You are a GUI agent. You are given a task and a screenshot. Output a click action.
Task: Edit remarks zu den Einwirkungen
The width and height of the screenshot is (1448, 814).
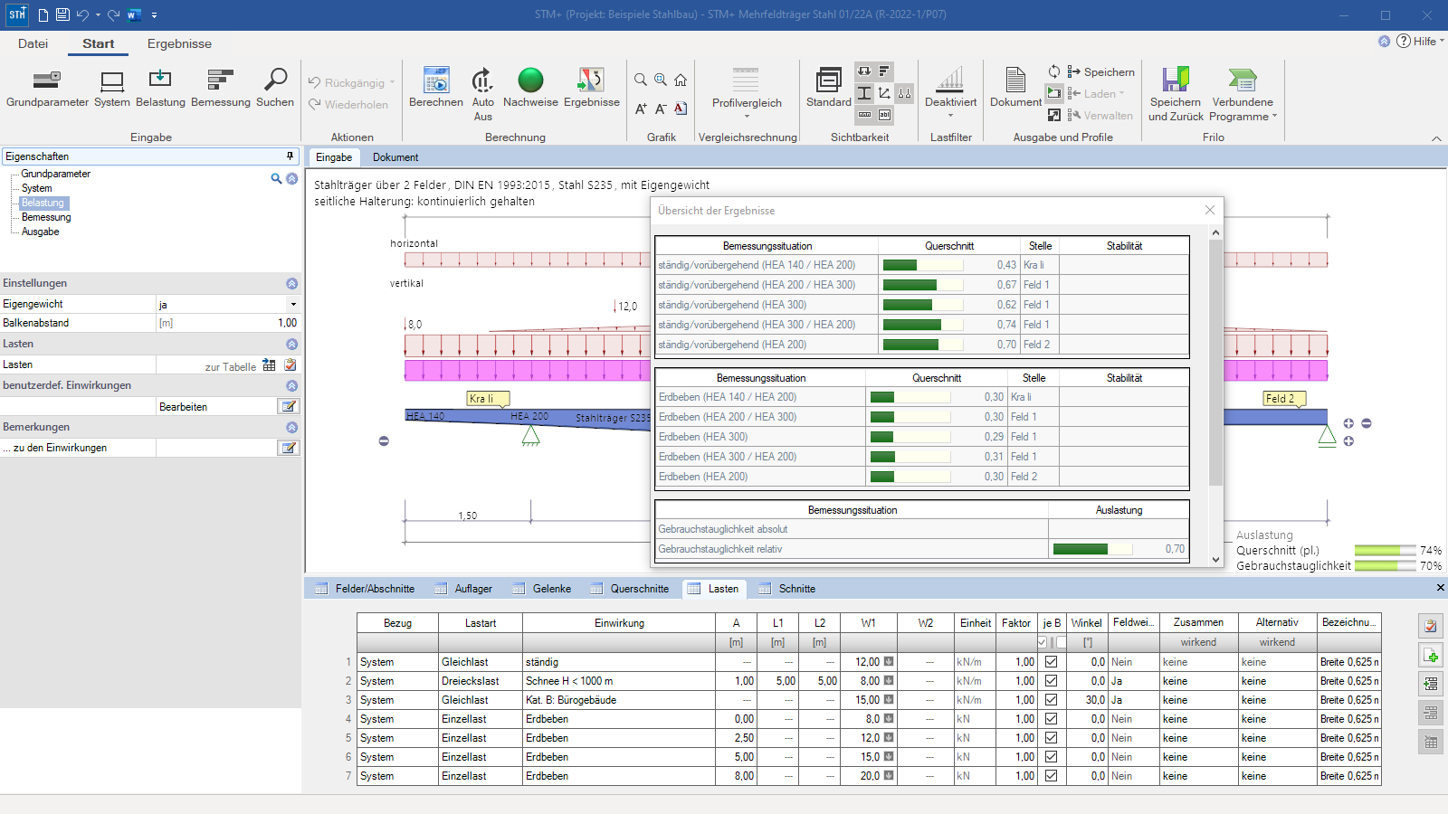[x=289, y=448]
